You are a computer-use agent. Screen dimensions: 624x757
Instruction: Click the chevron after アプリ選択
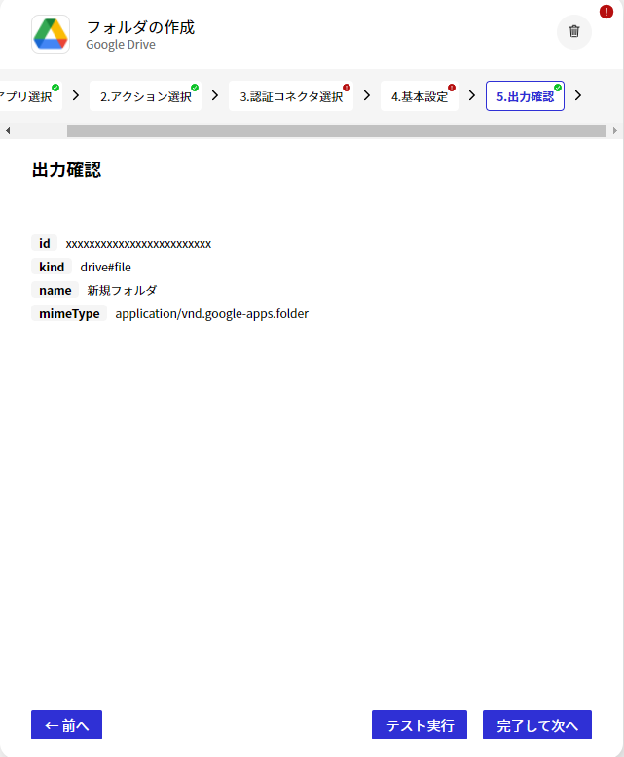tap(76, 95)
